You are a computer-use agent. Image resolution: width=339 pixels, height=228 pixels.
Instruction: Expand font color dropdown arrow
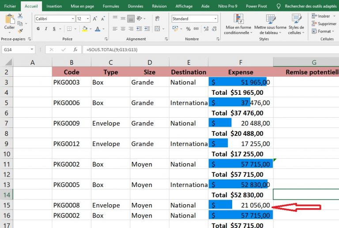104,29
